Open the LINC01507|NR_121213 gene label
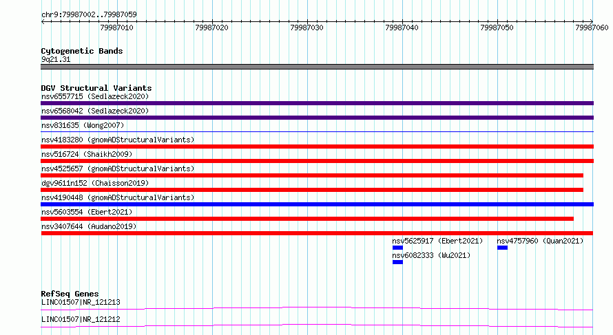The width and height of the screenshot is (613, 335). click(81, 302)
